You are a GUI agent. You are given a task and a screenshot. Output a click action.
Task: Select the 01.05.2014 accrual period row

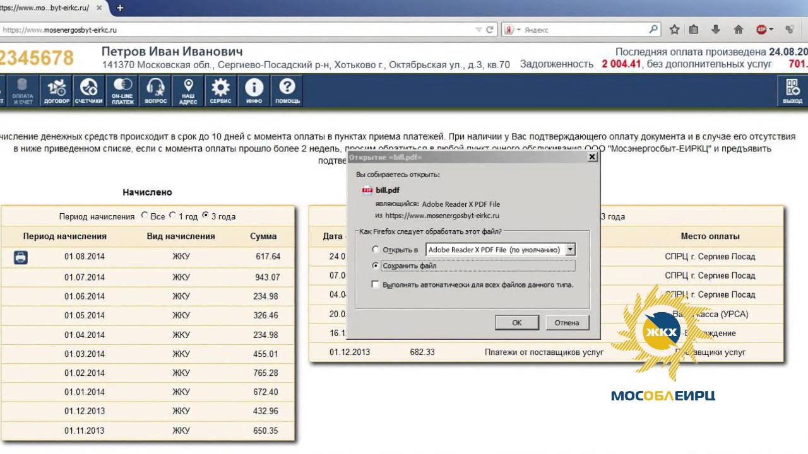(x=147, y=315)
